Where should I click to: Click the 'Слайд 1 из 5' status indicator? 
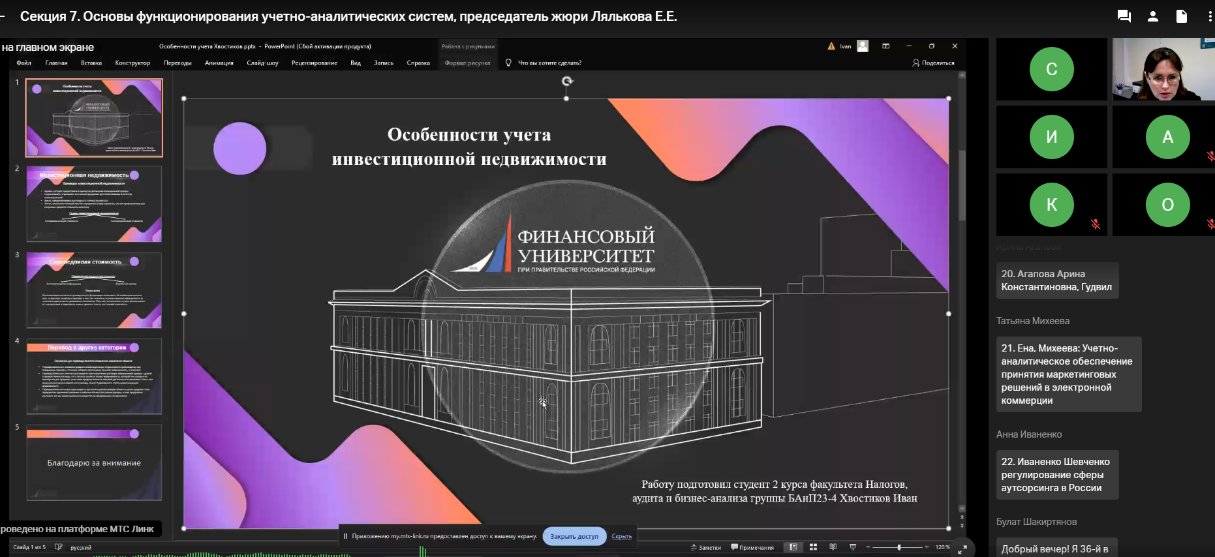tap(29, 548)
